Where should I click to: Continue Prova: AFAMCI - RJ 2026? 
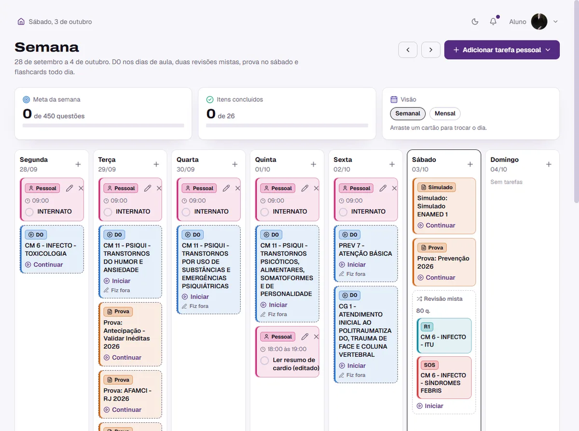pos(122,410)
